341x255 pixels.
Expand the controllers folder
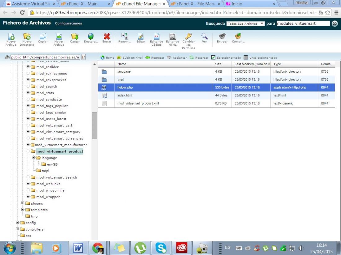click(17, 229)
